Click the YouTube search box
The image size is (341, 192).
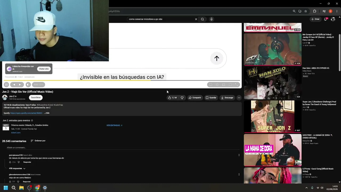click(x=161, y=19)
